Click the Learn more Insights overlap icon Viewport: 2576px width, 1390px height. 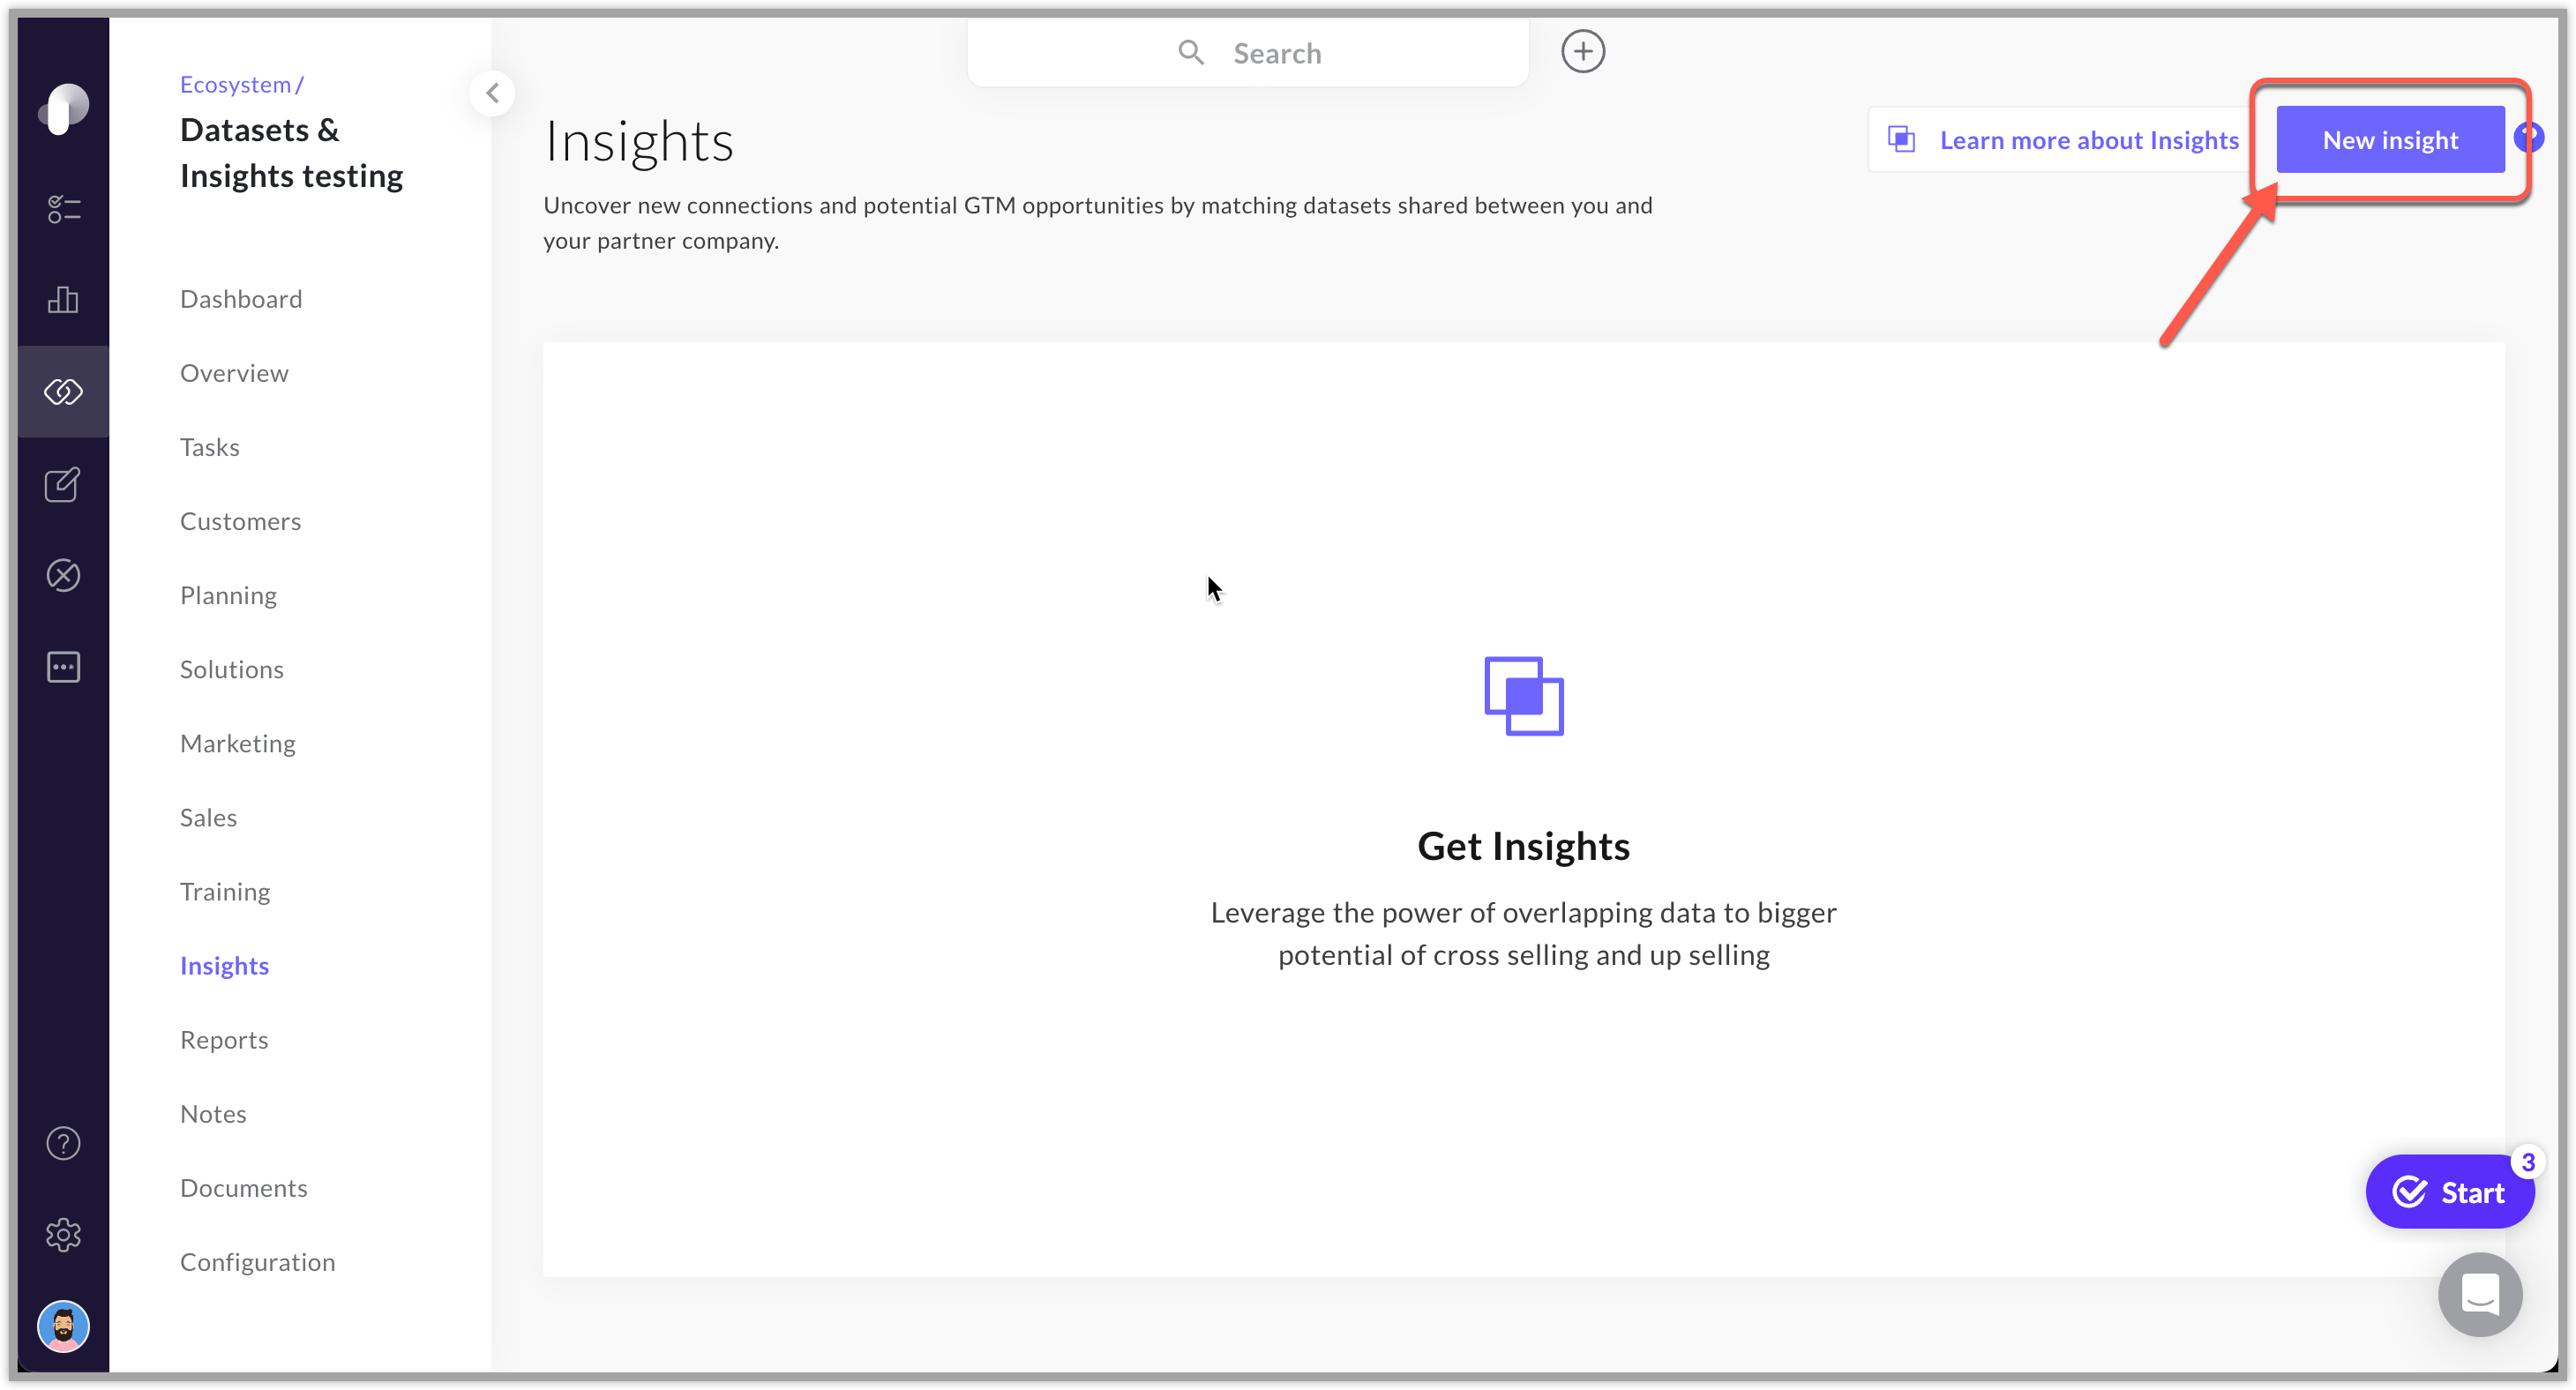1901,139
